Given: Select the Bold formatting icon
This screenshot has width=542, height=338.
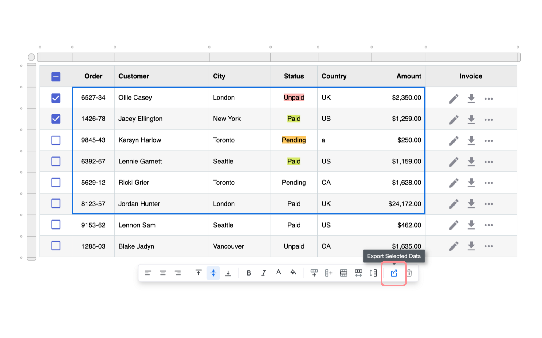Looking at the screenshot, I should (x=249, y=273).
